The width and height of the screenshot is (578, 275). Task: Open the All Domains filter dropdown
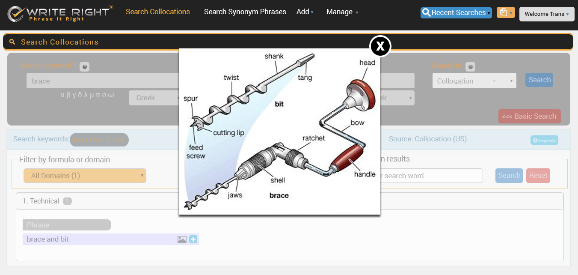point(85,176)
